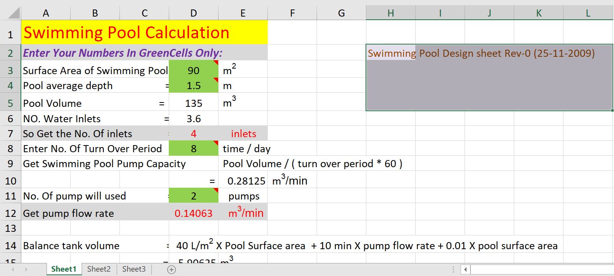Switch to the Sheet3 tab

134,269
